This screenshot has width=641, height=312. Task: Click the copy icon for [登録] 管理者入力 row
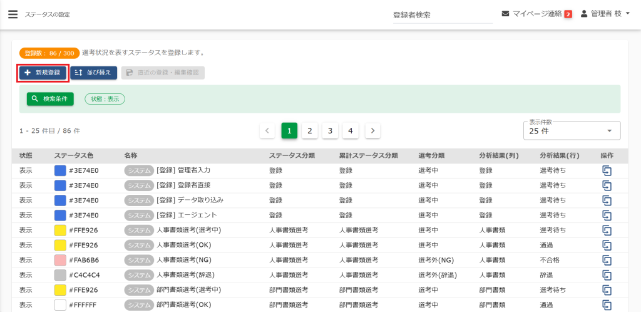607,170
